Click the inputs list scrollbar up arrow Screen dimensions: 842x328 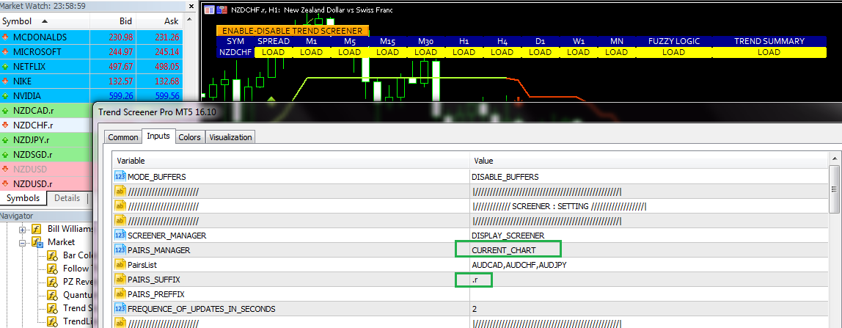(x=834, y=159)
